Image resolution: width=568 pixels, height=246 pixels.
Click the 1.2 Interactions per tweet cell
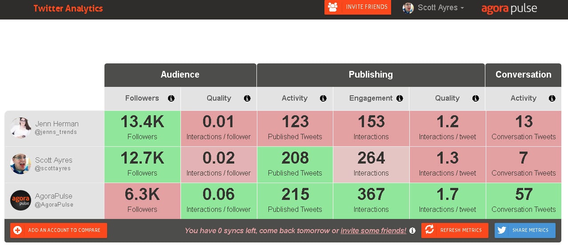[x=447, y=128]
